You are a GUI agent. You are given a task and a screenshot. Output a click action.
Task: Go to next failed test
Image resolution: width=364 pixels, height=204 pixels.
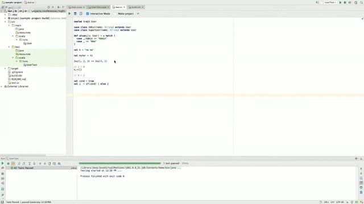point(45,164)
